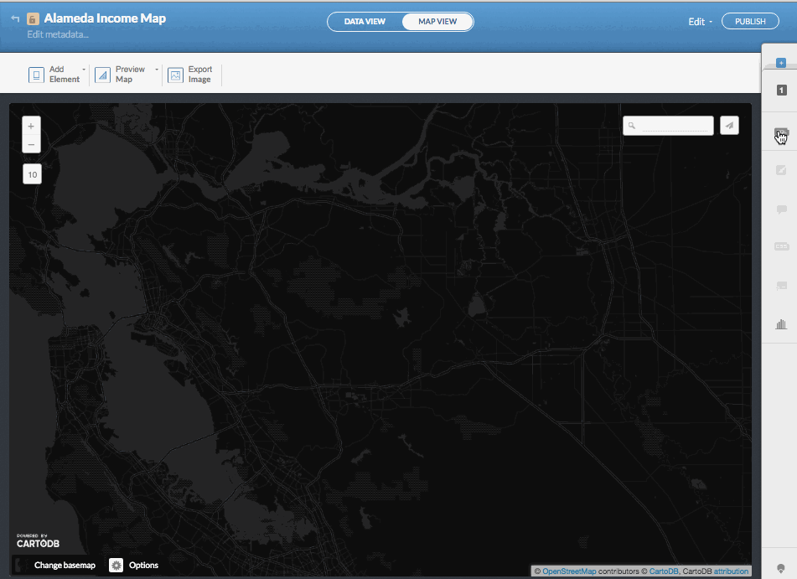Click the PUBLISH button
Image resolution: width=797 pixels, height=579 pixels.
[750, 21]
